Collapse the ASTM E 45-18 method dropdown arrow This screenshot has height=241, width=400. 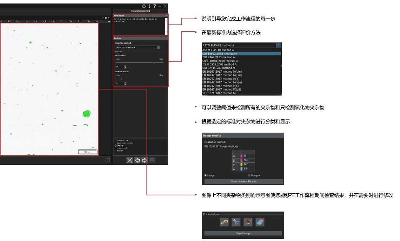pyautogui.click(x=278, y=45)
